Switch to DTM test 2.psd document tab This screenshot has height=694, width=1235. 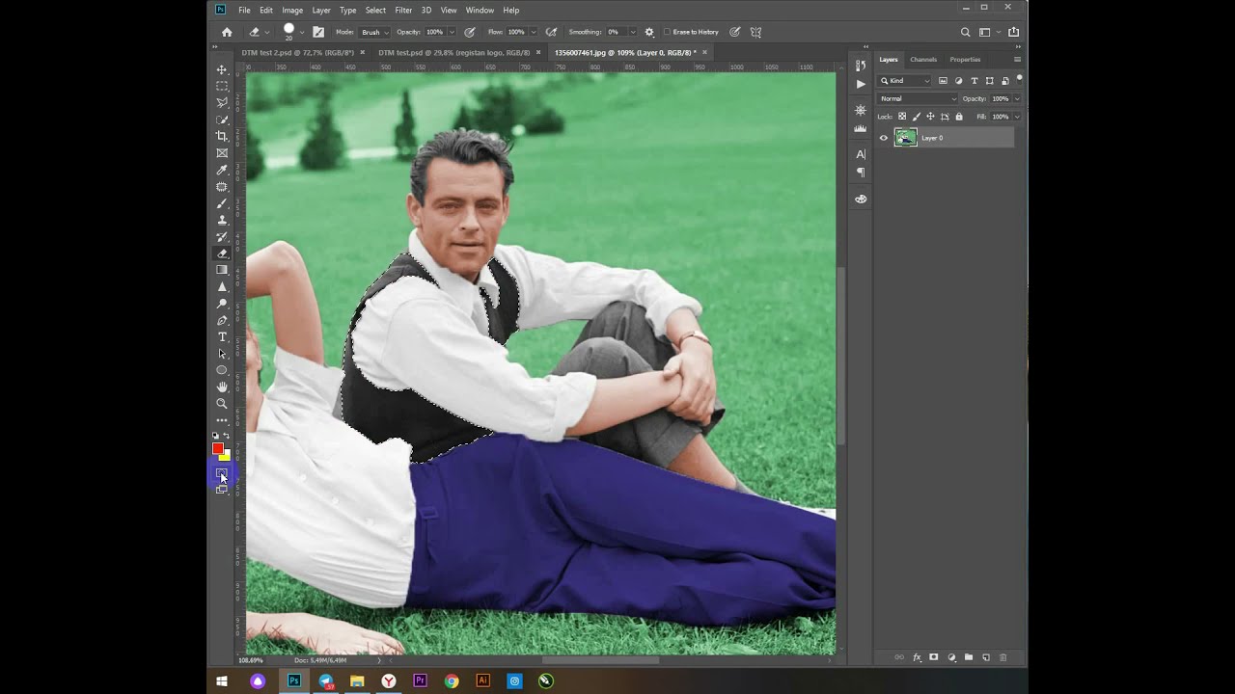tap(295, 52)
